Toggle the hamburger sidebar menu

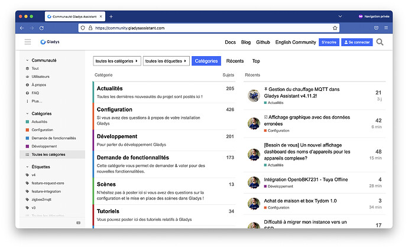point(28,42)
